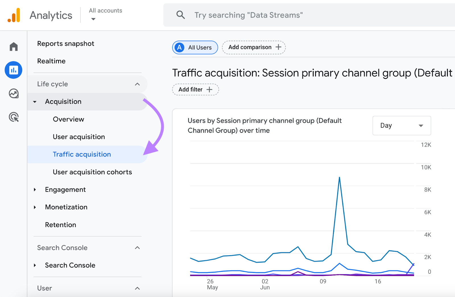Viewport: 455px width, 297px height.
Task: Open the Advertising icon in the sidebar
Action: (13, 117)
